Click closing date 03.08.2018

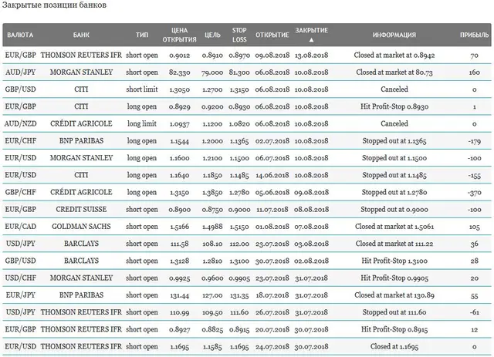(311, 244)
